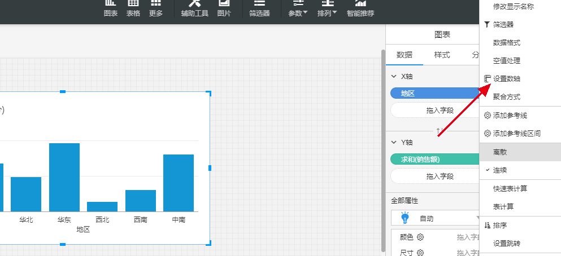Image resolution: width=561 pixels, height=256 pixels.
Task: Click the 华东 axis label
Action: pos(64,220)
